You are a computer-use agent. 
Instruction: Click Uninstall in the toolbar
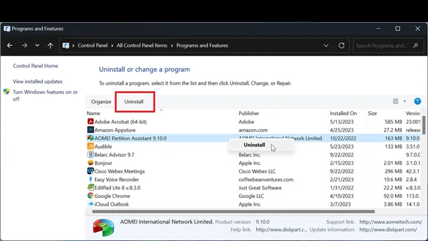pyautogui.click(x=134, y=102)
